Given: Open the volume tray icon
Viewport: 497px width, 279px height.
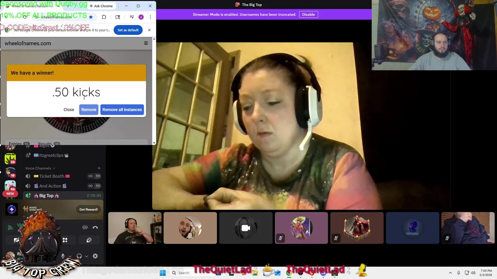Looking at the screenshot, I should (x=473, y=273).
